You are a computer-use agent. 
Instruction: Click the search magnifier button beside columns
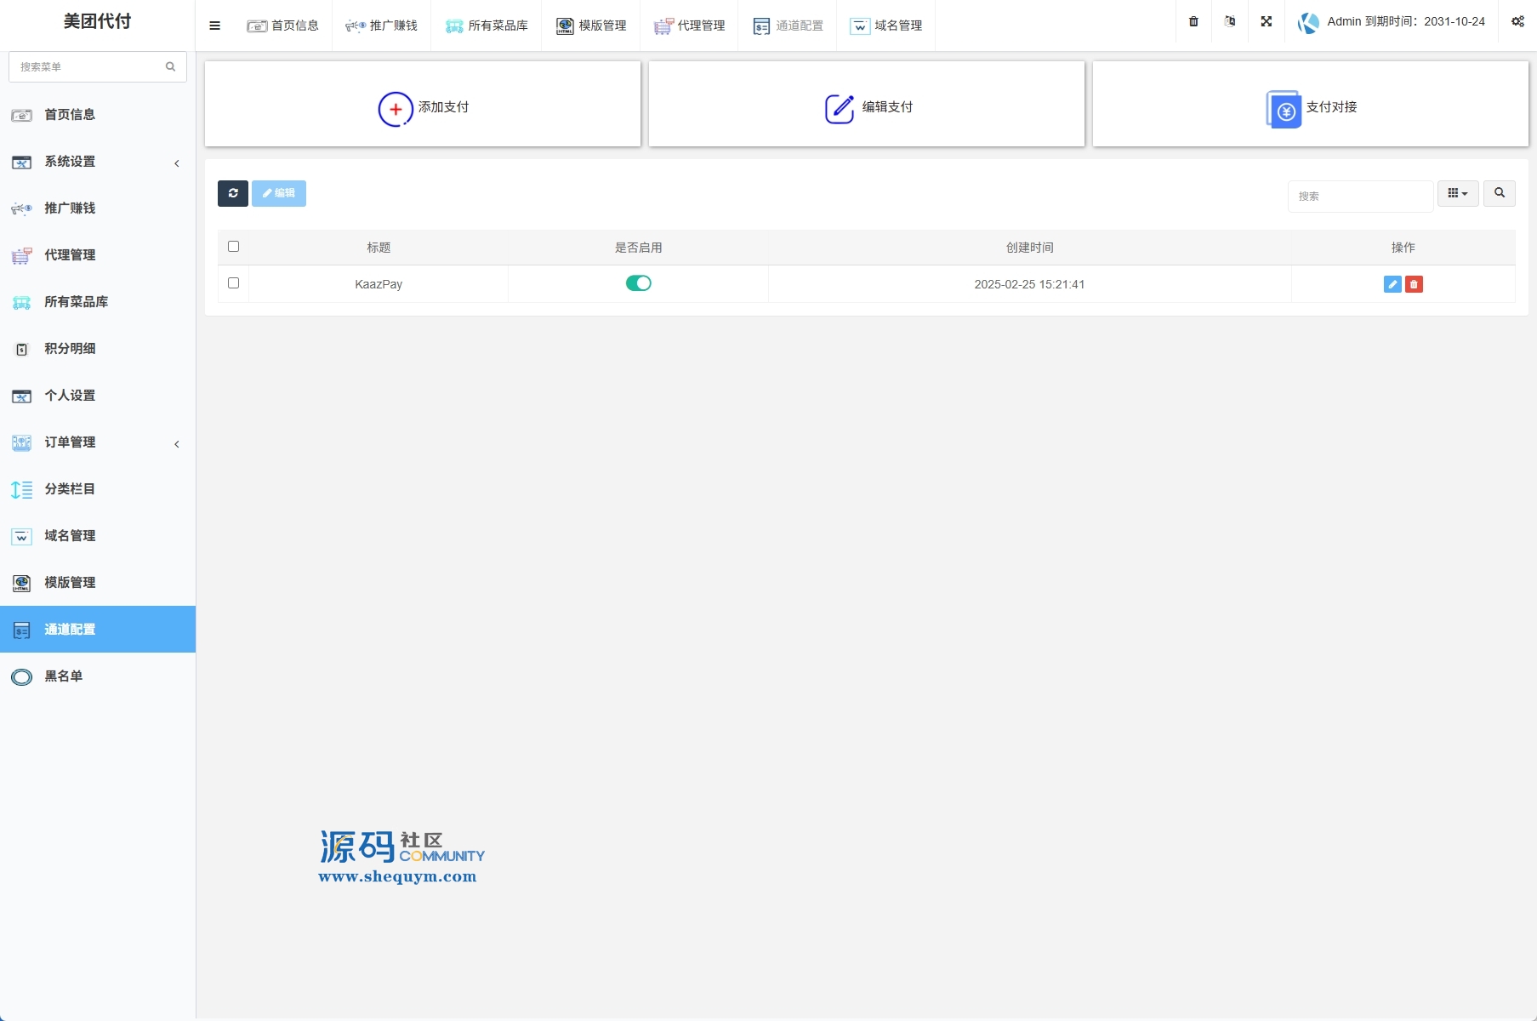click(x=1499, y=193)
